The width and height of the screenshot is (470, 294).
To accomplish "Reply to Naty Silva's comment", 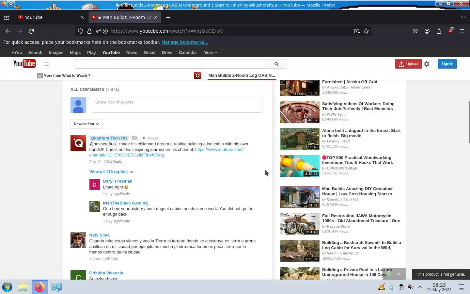I will (113, 259).
